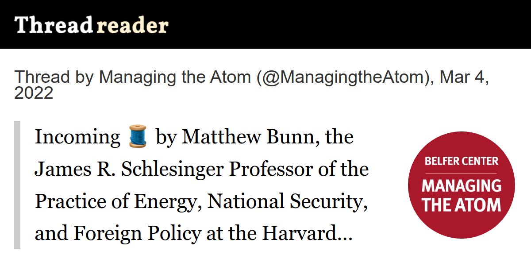Select the gray vertical quote bar

point(17,185)
